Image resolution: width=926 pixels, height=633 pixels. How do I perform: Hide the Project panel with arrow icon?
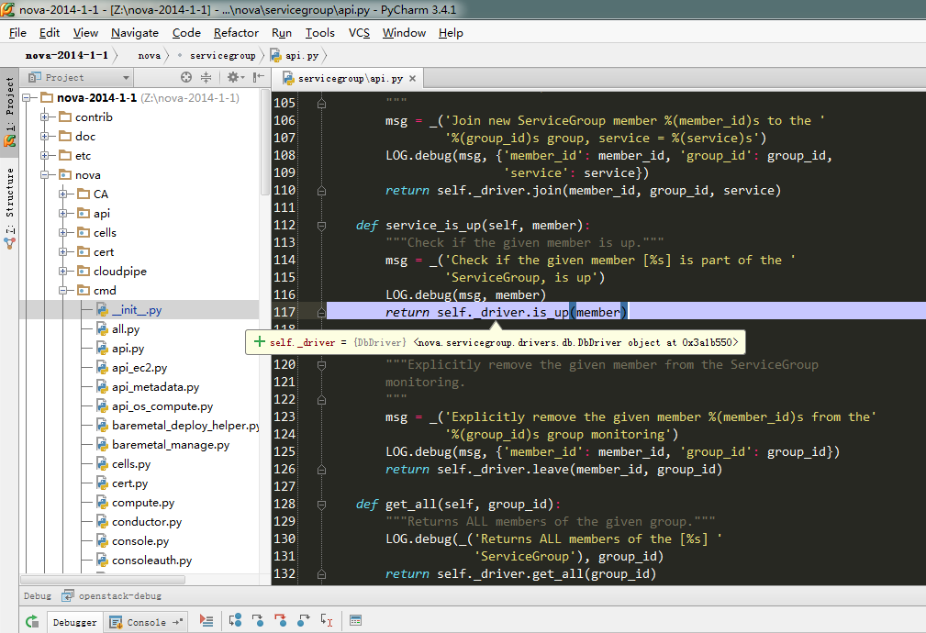pyautogui.click(x=259, y=77)
